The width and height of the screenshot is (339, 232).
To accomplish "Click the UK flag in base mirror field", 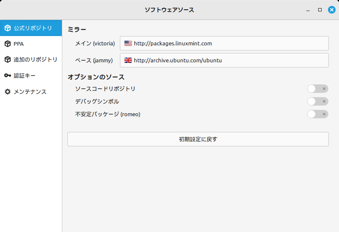I will [128, 60].
